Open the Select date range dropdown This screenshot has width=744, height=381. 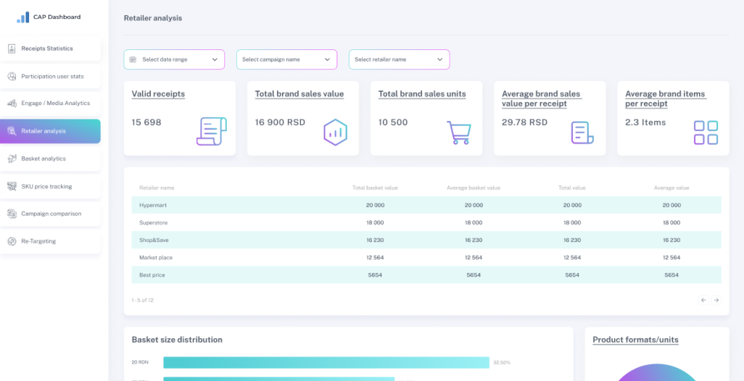tap(174, 59)
